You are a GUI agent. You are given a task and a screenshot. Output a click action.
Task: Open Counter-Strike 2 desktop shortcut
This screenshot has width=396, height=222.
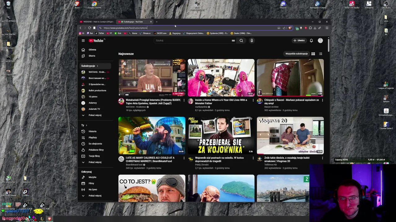tap(386, 125)
